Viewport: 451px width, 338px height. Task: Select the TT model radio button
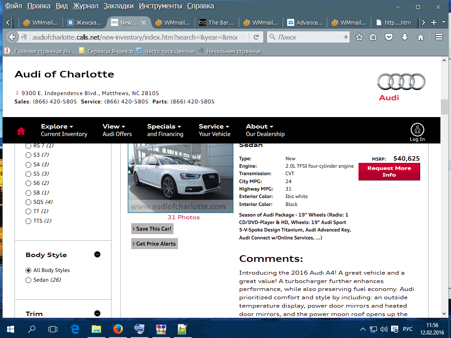coord(28,212)
